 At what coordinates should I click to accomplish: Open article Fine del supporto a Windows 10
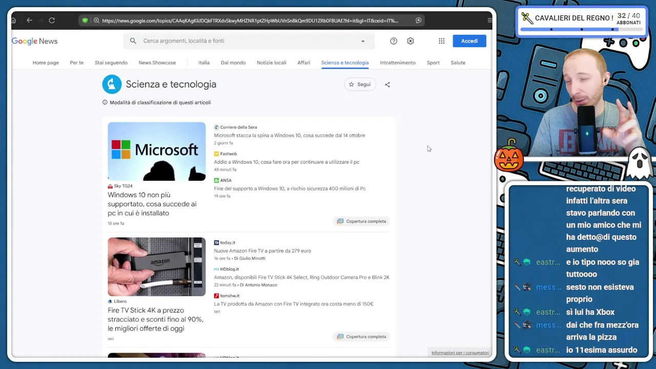[290, 189]
